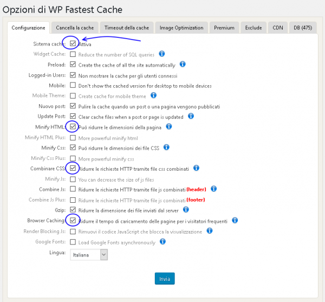Switch to Cancella la cache tab
The width and height of the screenshot is (325, 302).
[75, 28]
